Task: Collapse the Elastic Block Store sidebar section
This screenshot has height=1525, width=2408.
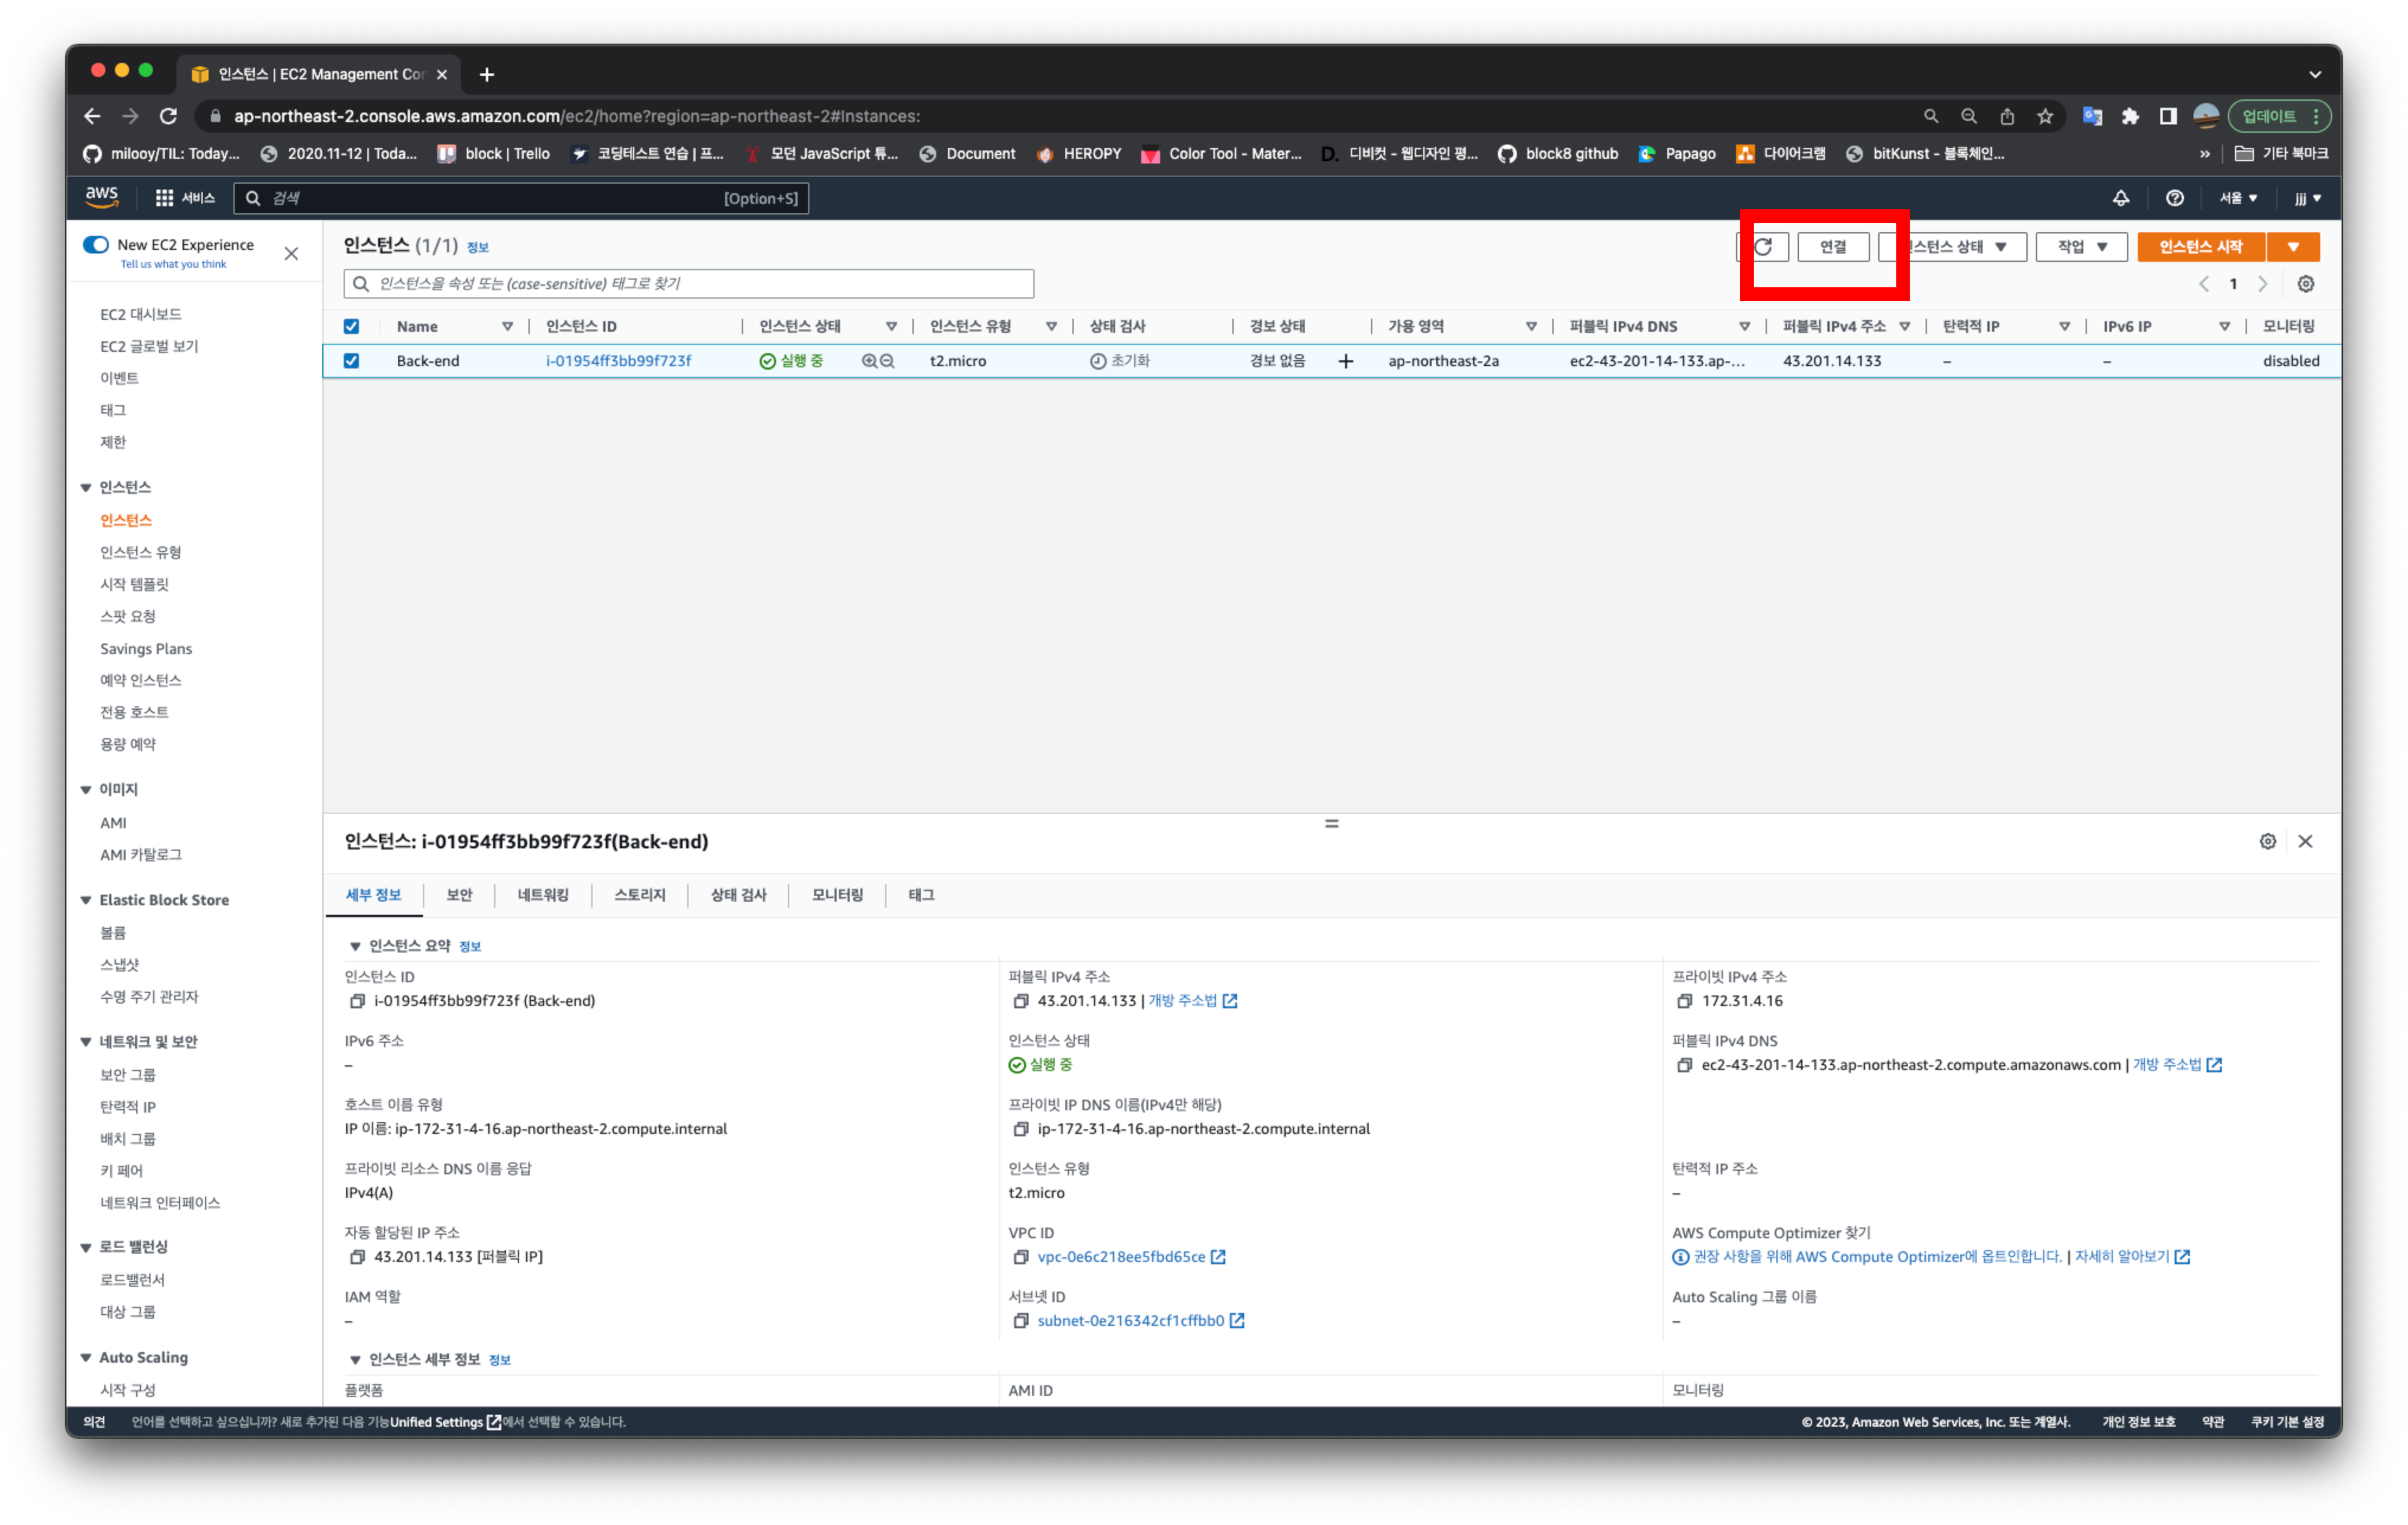Action: click(x=86, y=900)
